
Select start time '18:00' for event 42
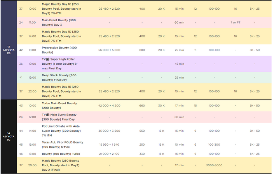pos(32,50)
